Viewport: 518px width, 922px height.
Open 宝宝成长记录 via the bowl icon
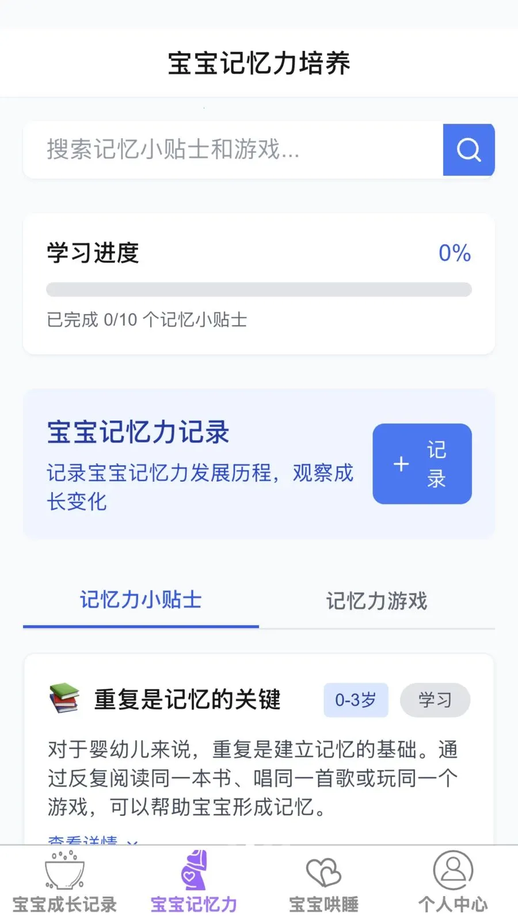(63, 870)
